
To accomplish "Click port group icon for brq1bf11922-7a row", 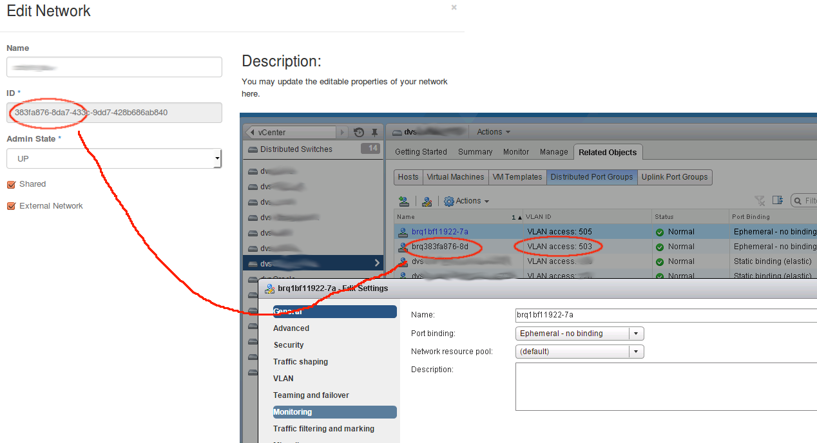I will pyautogui.click(x=403, y=232).
